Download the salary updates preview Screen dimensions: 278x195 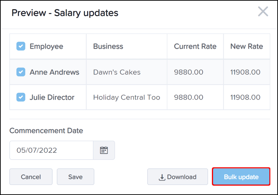point(177,177)
